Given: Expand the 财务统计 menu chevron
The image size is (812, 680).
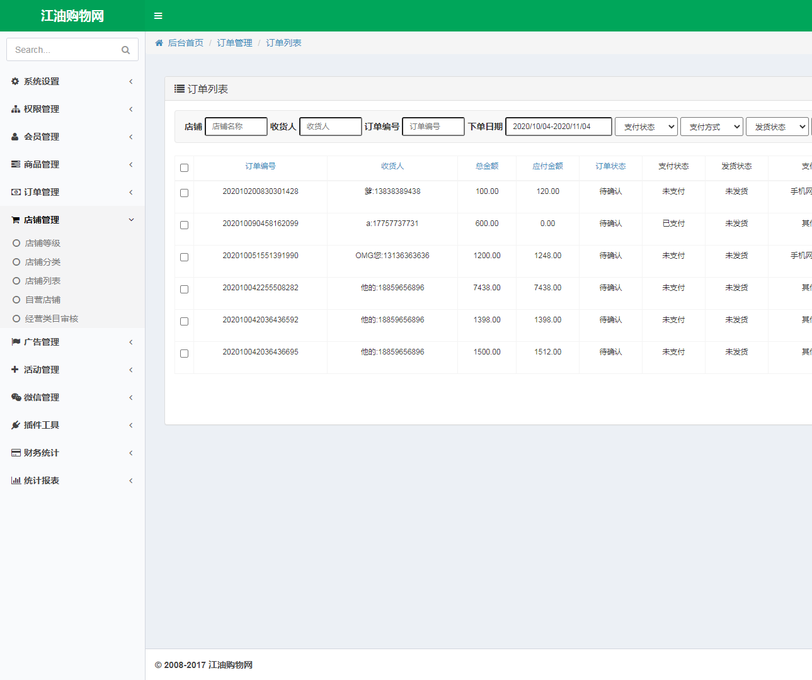Looking at the screenshot, I should (x=131, y=453).
